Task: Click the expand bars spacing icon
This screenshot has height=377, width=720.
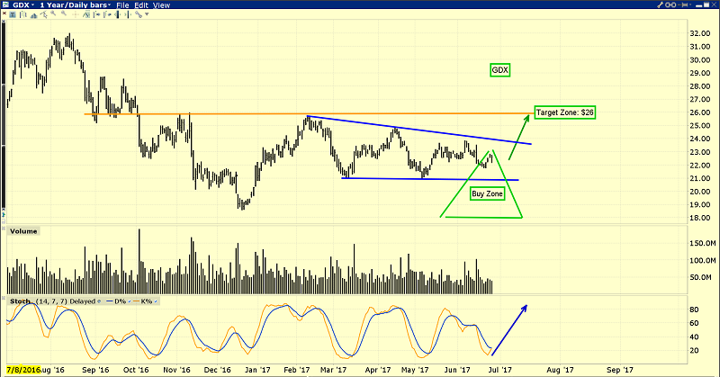Action: click(x=128, y=14)
